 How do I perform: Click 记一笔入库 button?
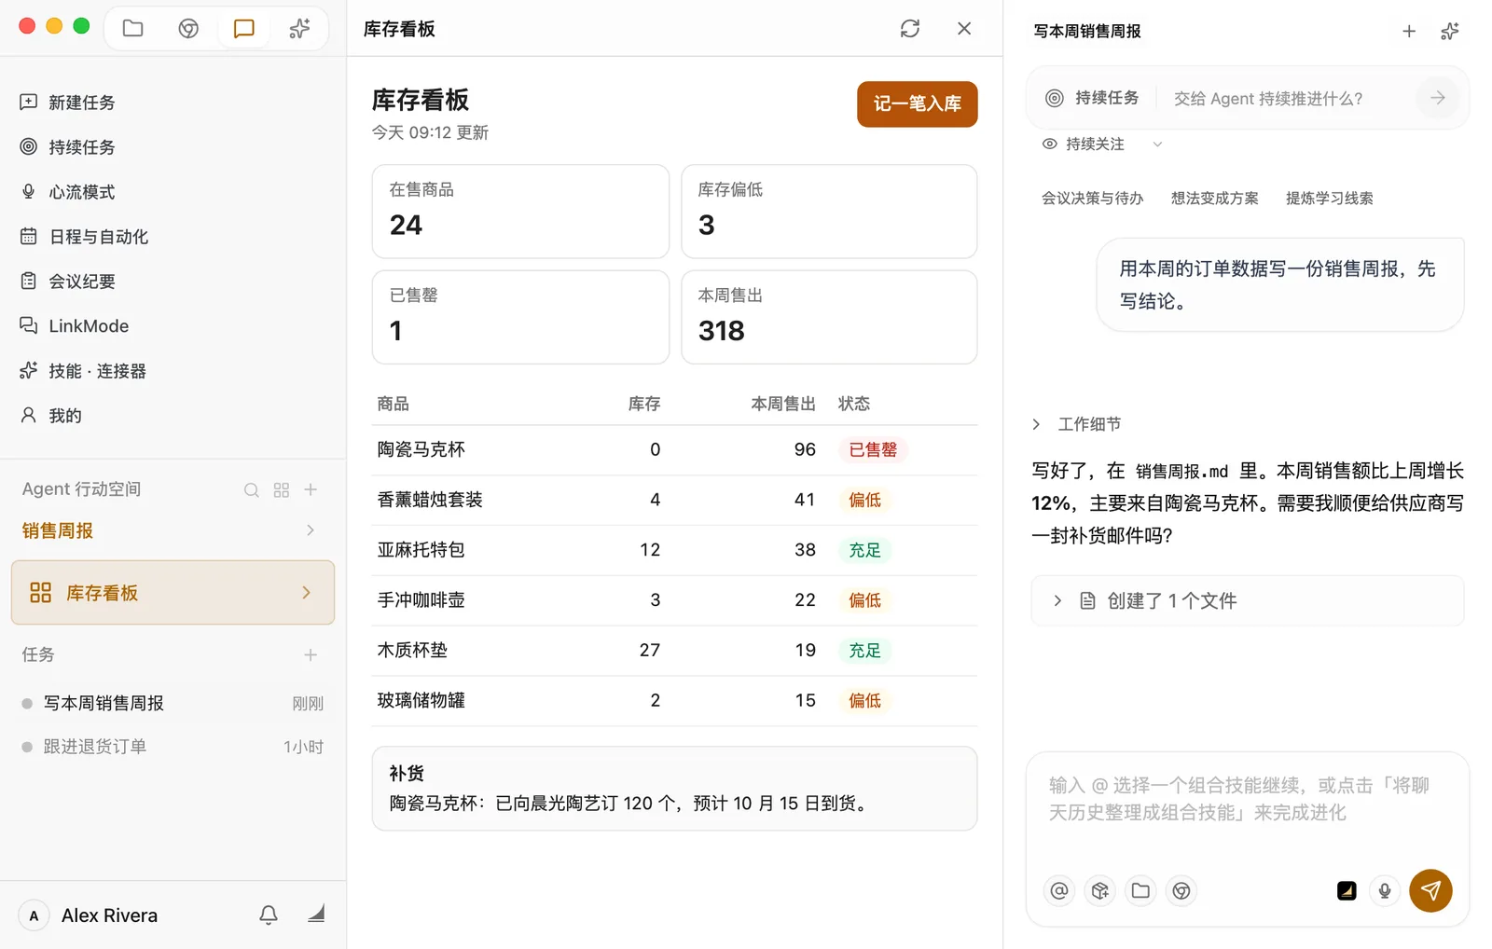[918, 103]
